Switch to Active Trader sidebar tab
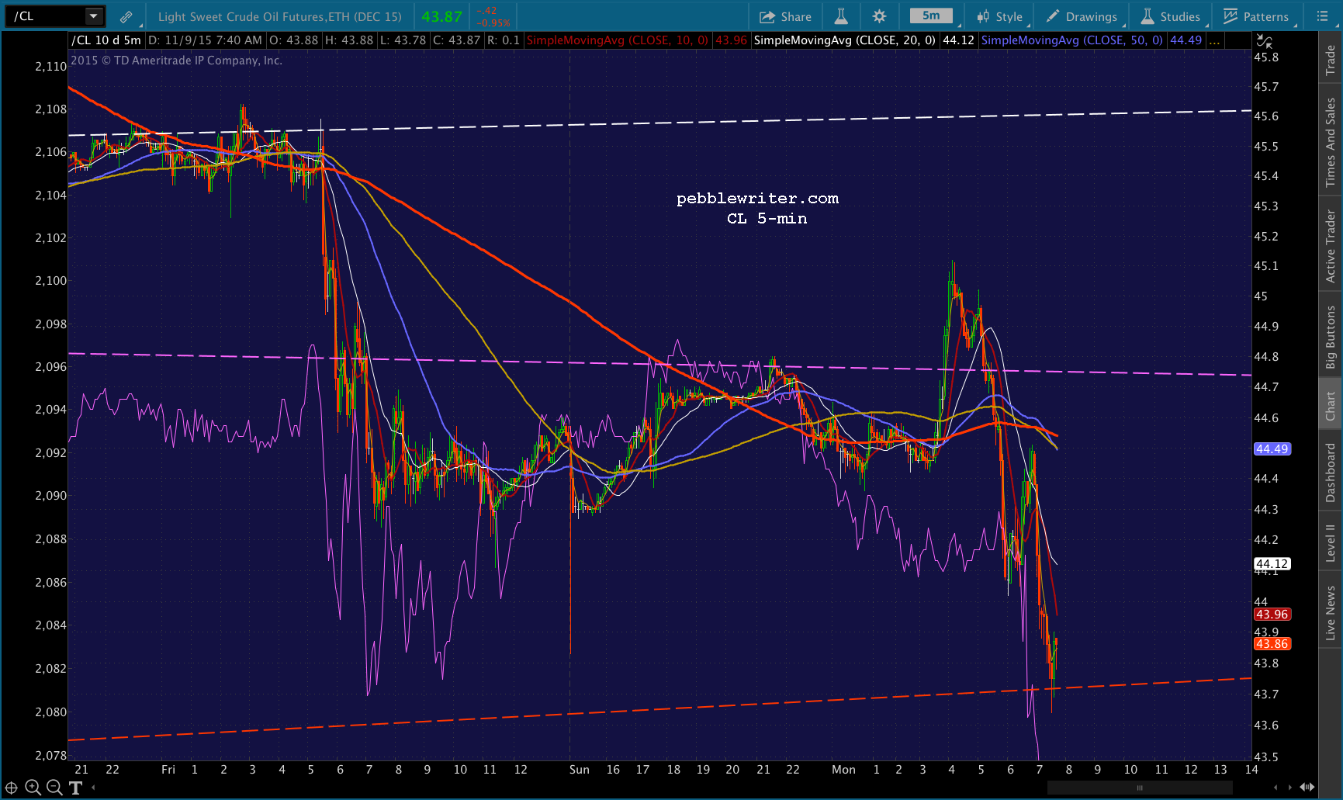The height and width of the screenshot is (800, 1343). coord(1331,246)
